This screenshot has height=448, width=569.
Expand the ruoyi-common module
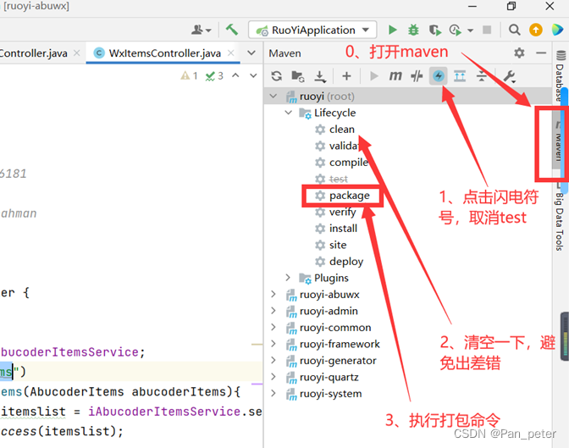273,327
